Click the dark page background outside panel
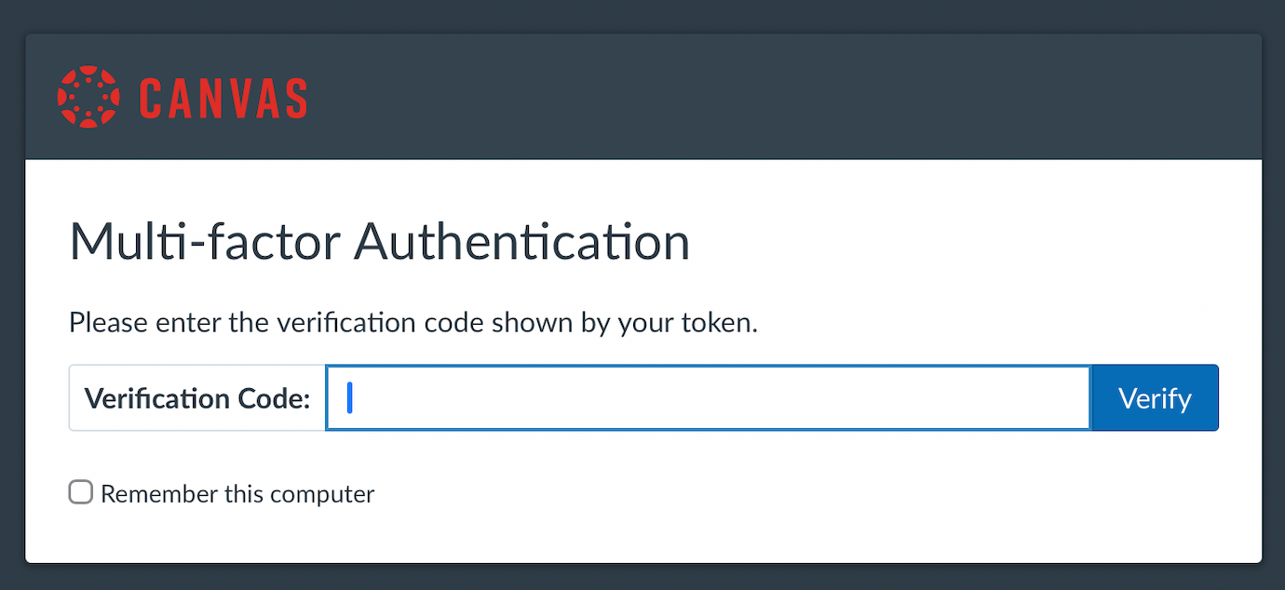1285x590 pixels. click(642, 17)
